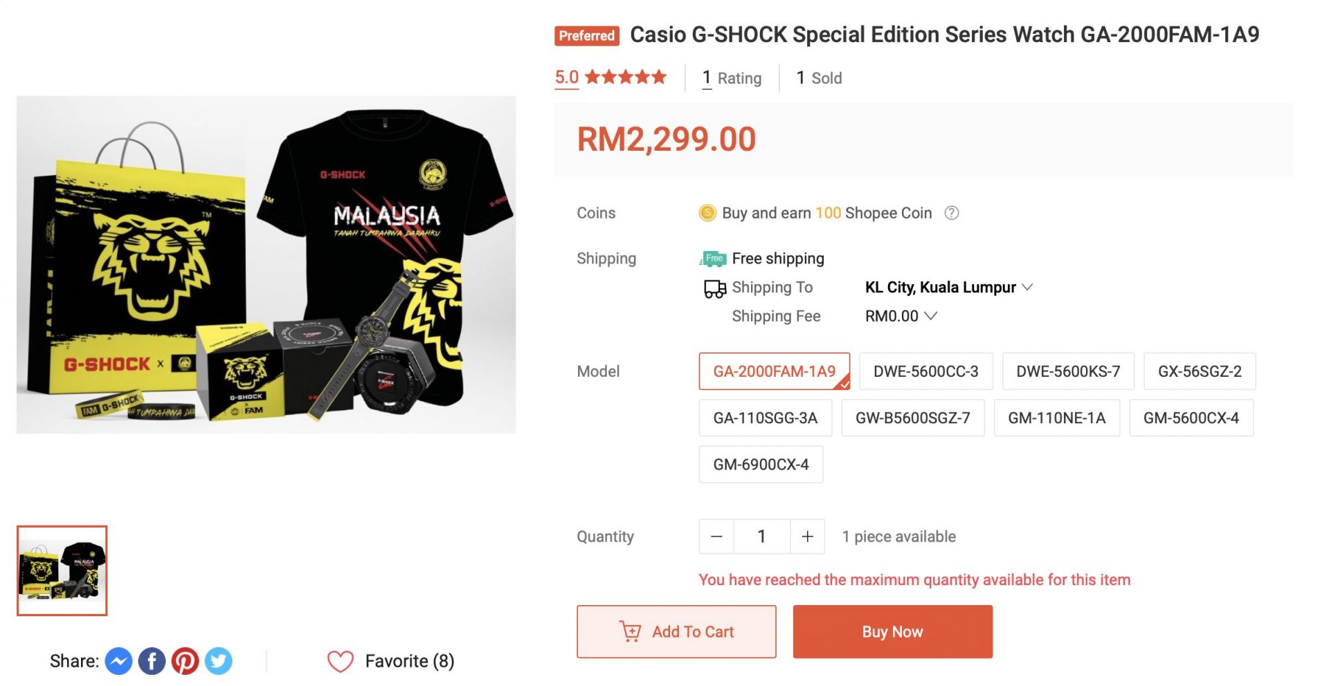Select model GX-56SGZ-2
The image size is (1329, 686).
(1199, 371)
